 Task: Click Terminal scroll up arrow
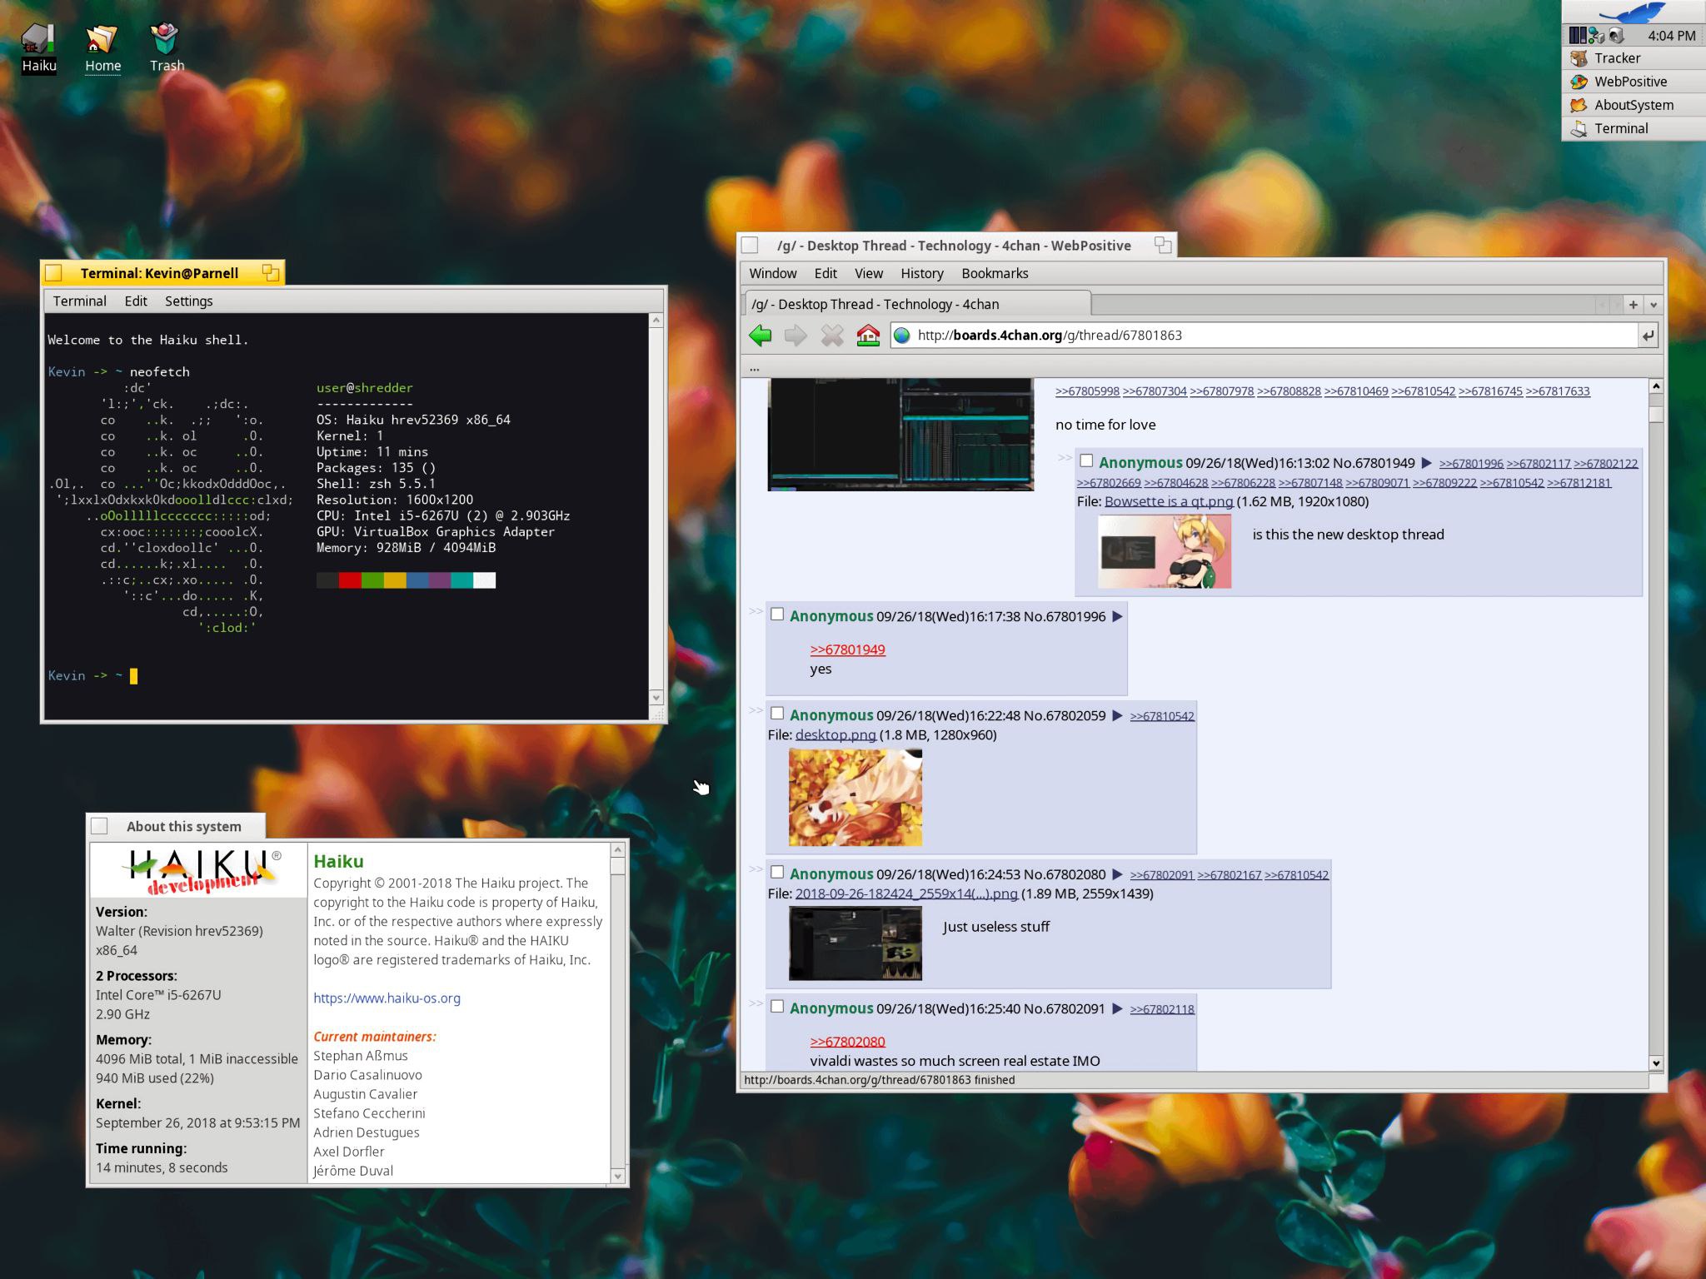tap(656, 321)
